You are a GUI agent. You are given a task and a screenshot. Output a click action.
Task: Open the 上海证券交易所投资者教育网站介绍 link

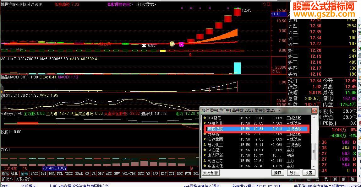[79, 185]
